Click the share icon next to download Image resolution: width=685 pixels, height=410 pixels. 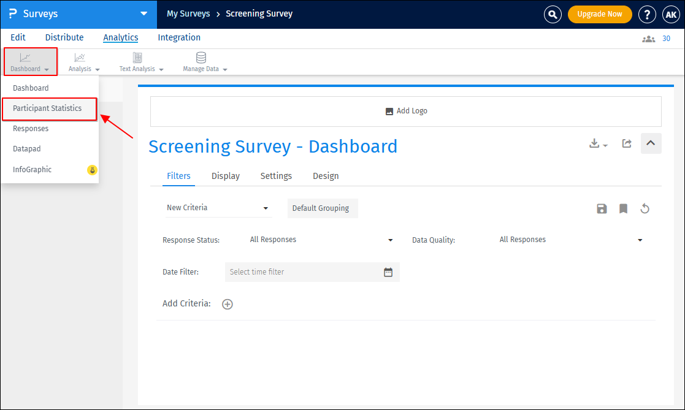click(x=626, y=143)
